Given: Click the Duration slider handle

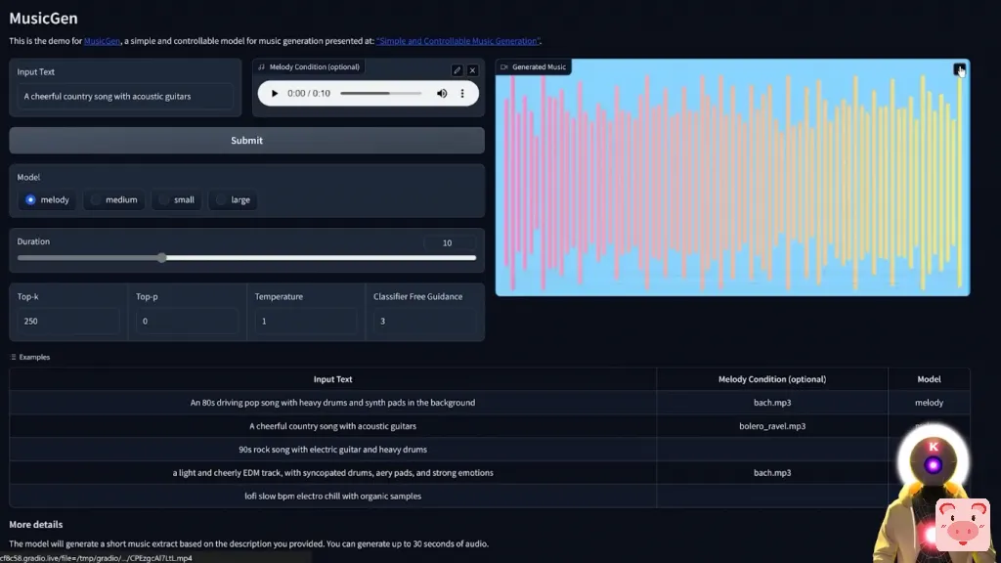Looking at the screenshot, I should (x=162, y=258).
